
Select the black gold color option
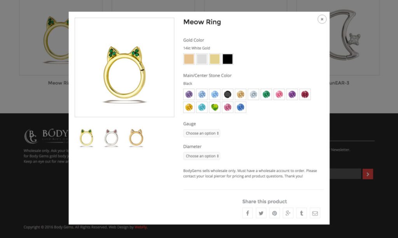point(228,59)
